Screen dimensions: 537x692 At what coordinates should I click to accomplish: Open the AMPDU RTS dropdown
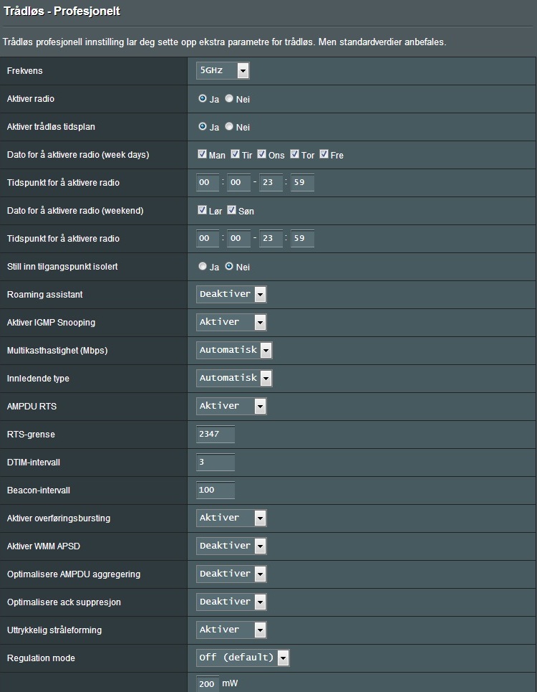point(231,406)
